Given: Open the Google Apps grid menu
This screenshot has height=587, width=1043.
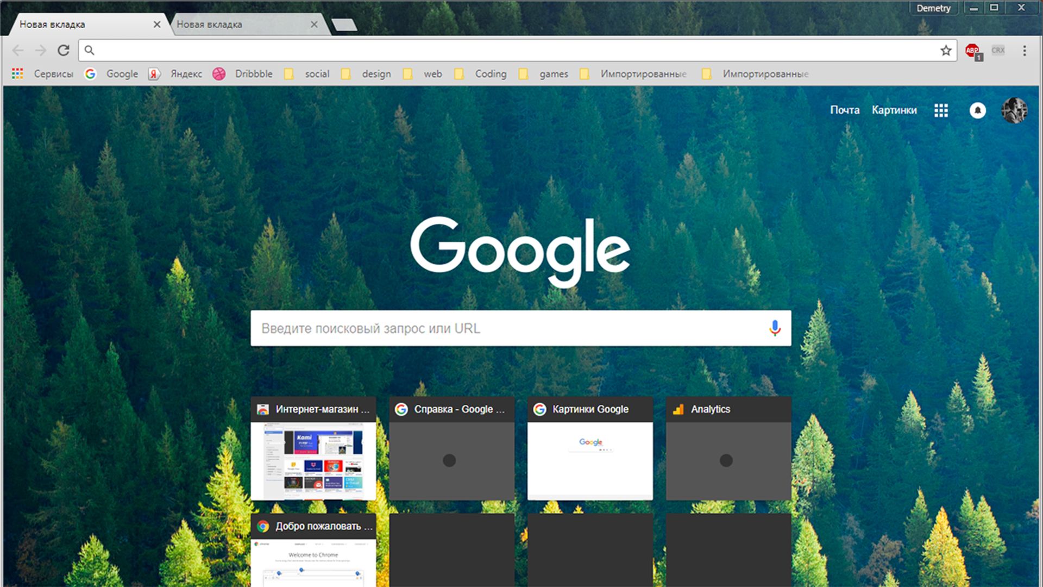Looking at the screenshot, I should [940, 110].
